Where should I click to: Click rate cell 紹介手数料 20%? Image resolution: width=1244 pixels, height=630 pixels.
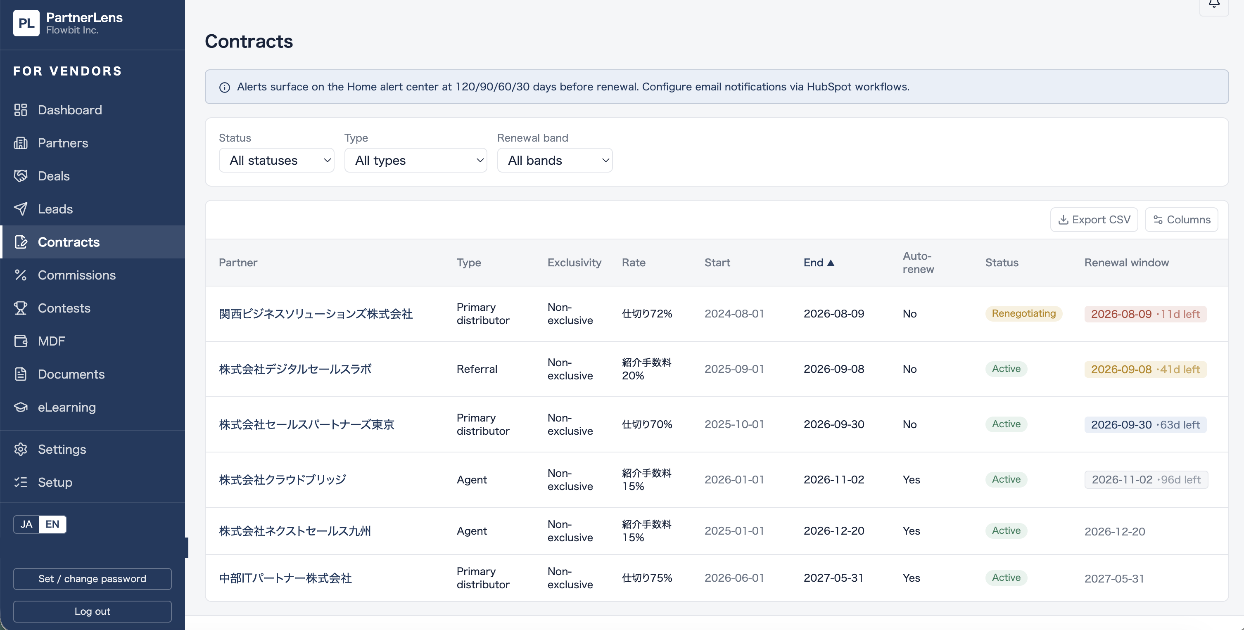pos(647,369)
